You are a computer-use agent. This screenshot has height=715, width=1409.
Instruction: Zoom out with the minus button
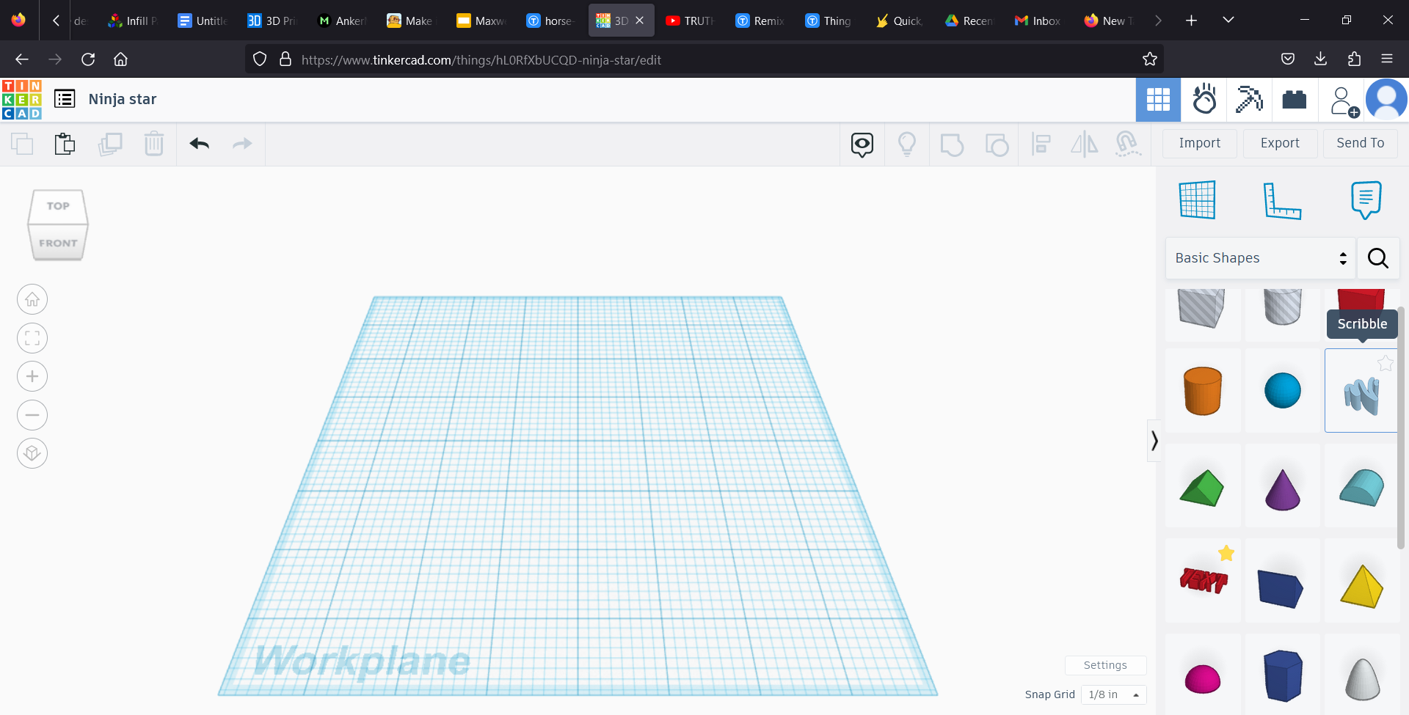(32, 415)
